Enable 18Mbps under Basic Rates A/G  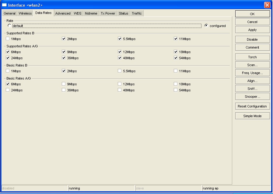pyautogui.click(x=176, y=84)
